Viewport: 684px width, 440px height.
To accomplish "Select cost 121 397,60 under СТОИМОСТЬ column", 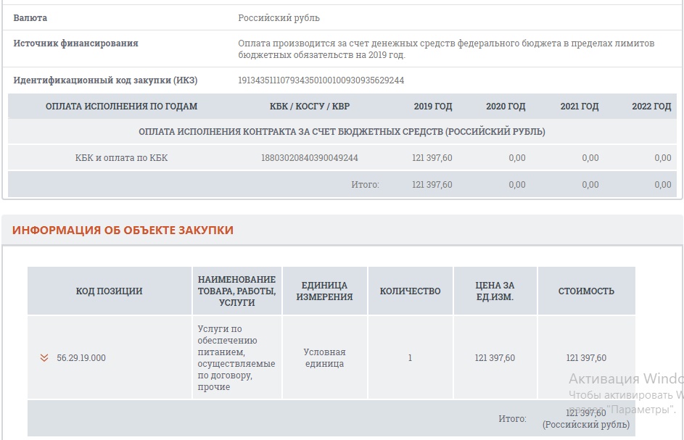I will tap(586, 357).
